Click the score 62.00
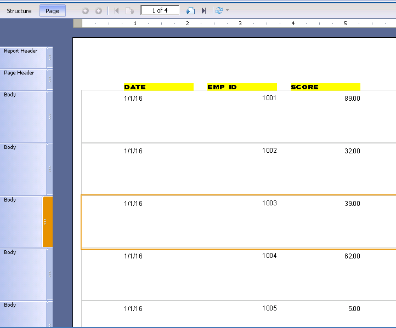The width and height of the screenshot is (396, 328). click(x=352, y=256)
